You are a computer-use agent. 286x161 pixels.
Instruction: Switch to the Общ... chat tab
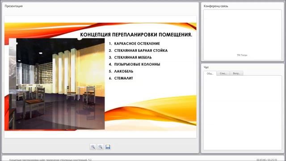pyautogui.click(x=210, y=73)
